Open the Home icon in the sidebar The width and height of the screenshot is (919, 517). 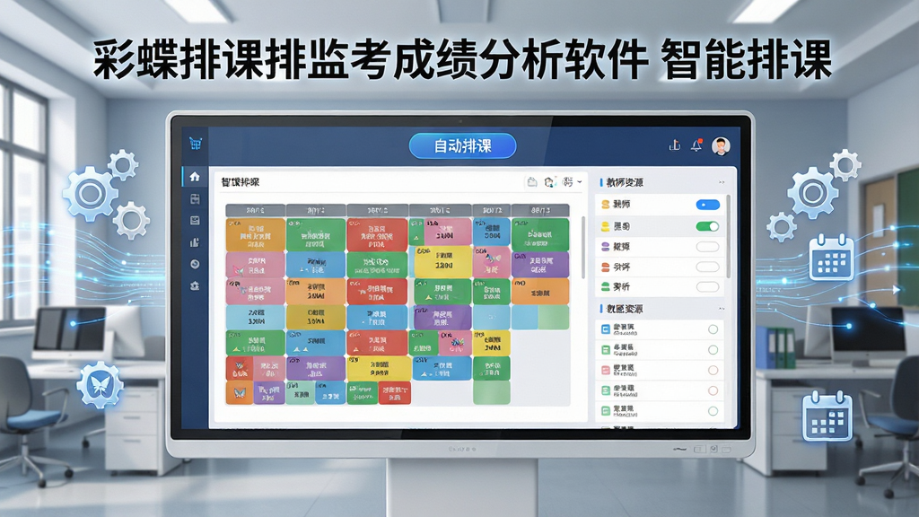coord(195,177)
